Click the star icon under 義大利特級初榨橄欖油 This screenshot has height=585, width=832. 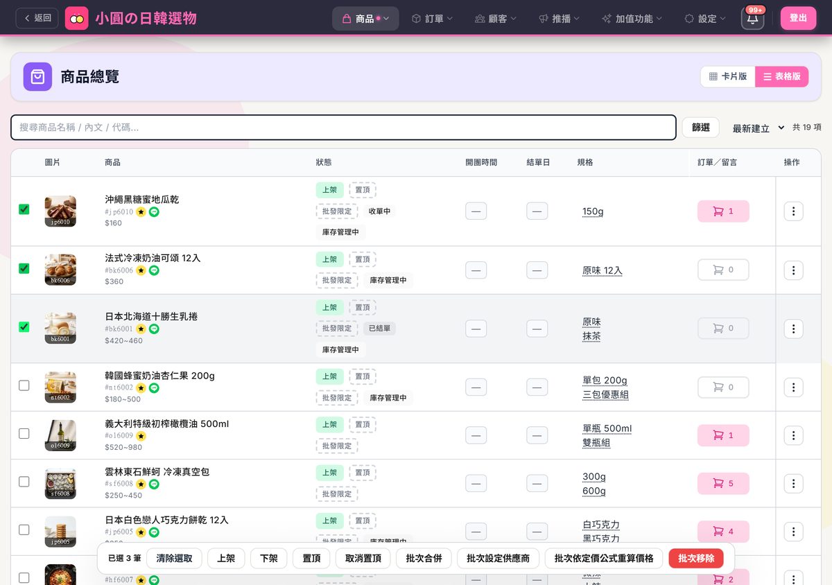pos(141,436)
